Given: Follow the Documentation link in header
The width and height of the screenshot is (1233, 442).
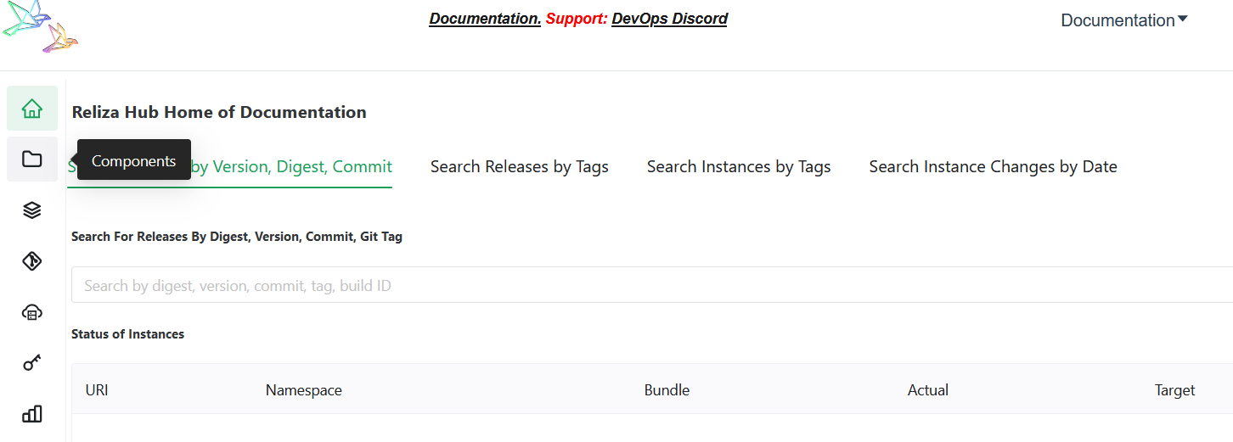Looking at the screenshot, I should click(x=485, y=19).
